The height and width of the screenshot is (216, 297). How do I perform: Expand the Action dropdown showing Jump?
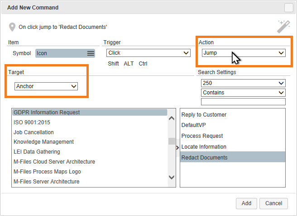pos(244,53)
